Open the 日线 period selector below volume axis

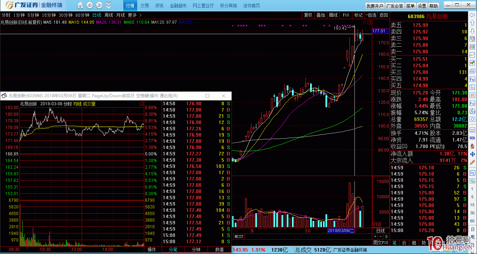[x=381, y=231]
